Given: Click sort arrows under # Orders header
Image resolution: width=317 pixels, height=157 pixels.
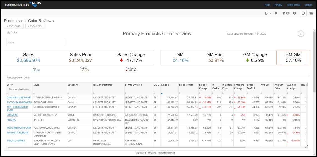Looking at the screenshot, I should pyautogui.click(x=213, y=93).
